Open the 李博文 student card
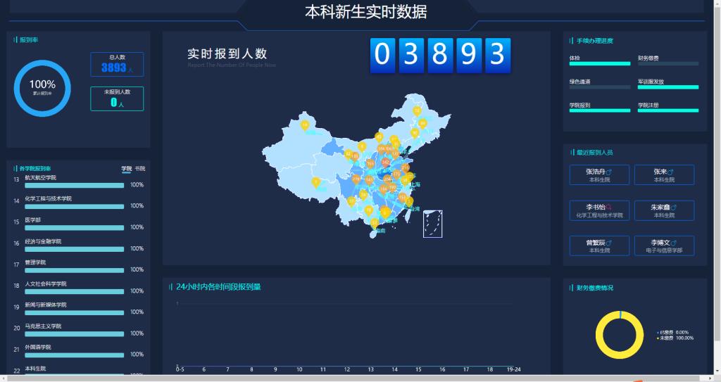 664,246
